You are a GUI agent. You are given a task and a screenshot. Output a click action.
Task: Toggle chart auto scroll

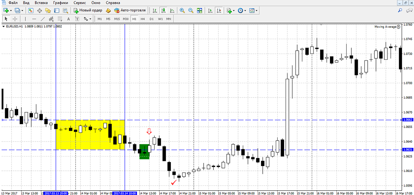(x=210, y=11)
